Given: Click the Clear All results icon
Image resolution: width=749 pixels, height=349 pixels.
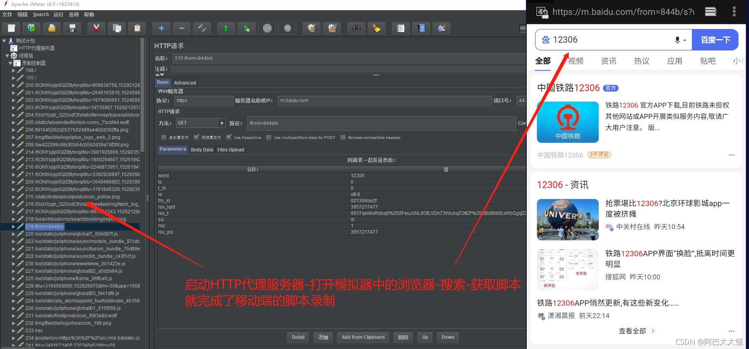Looking at the screenshot, I should click(x=332, y=28).
